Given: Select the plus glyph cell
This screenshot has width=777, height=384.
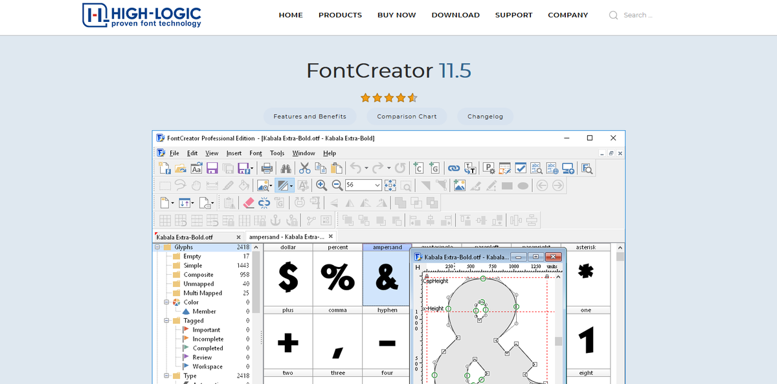Looking at the screenshot, I should (x=288, y=338).
